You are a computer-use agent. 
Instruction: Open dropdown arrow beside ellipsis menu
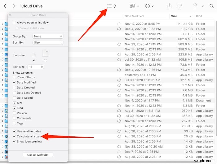click(153, 6)
